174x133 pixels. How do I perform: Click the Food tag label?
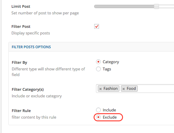[x=131, y=88]
